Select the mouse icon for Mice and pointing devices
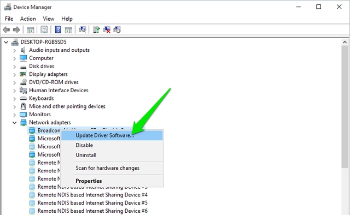This screenshot has width=350, height=215. tap(23, 106)
